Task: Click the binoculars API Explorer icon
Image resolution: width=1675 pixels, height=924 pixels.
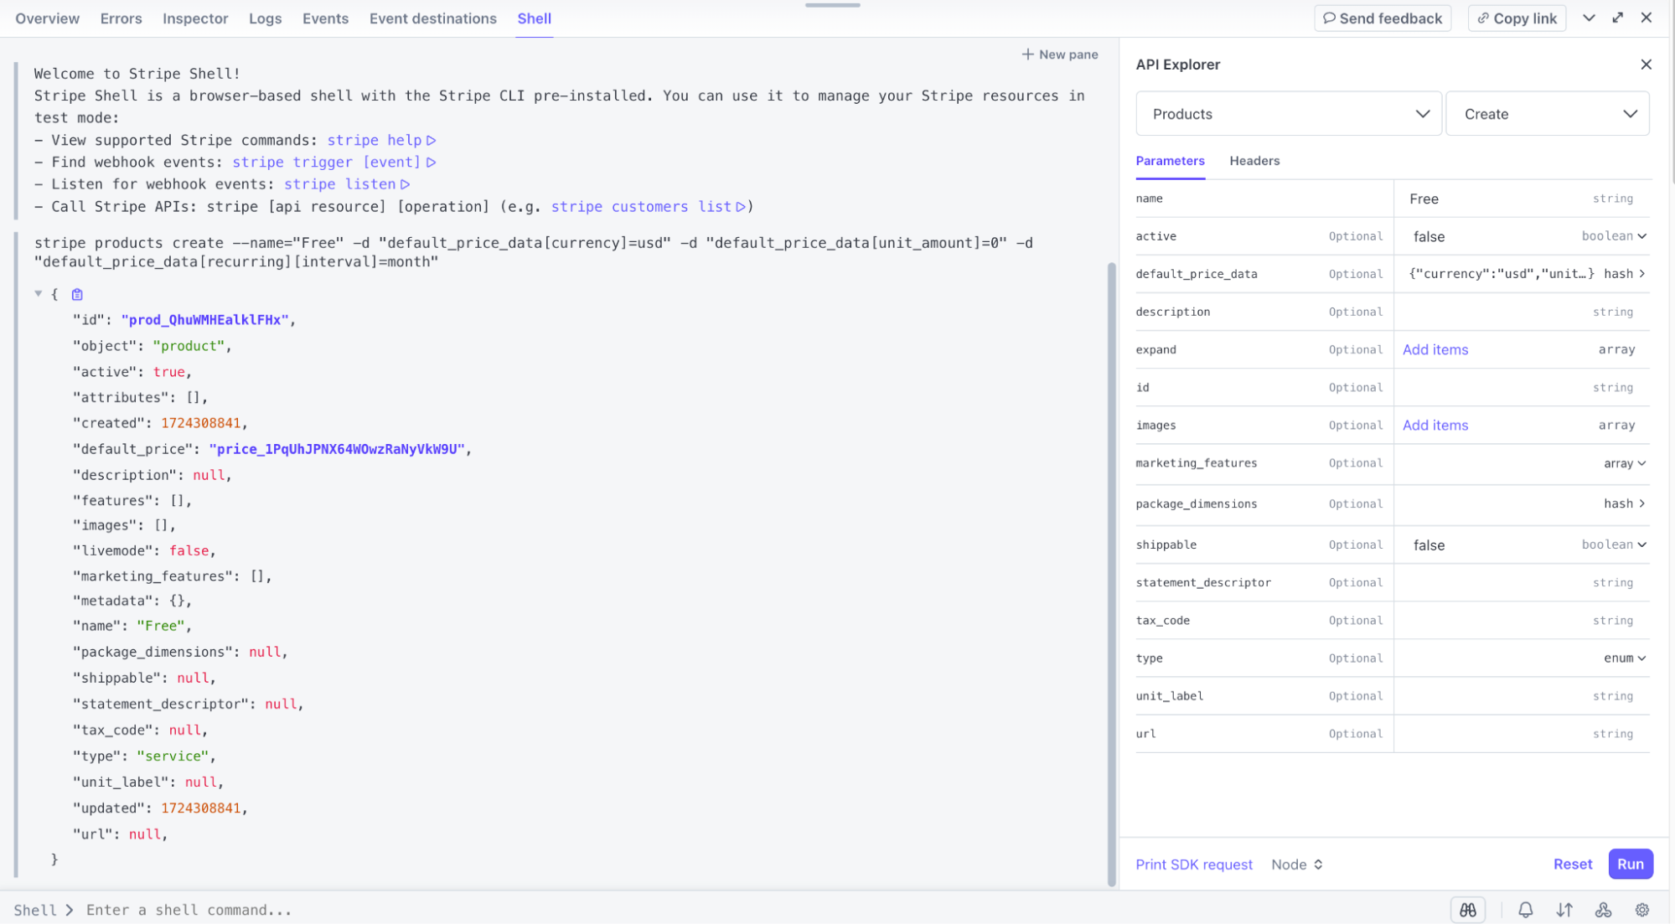Action: (1467, 910)
